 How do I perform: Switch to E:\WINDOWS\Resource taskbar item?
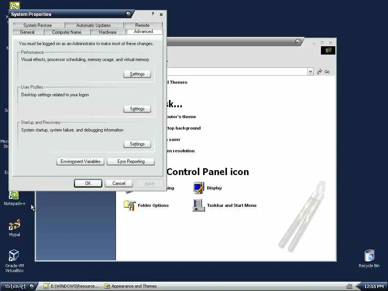click(72, 286)
